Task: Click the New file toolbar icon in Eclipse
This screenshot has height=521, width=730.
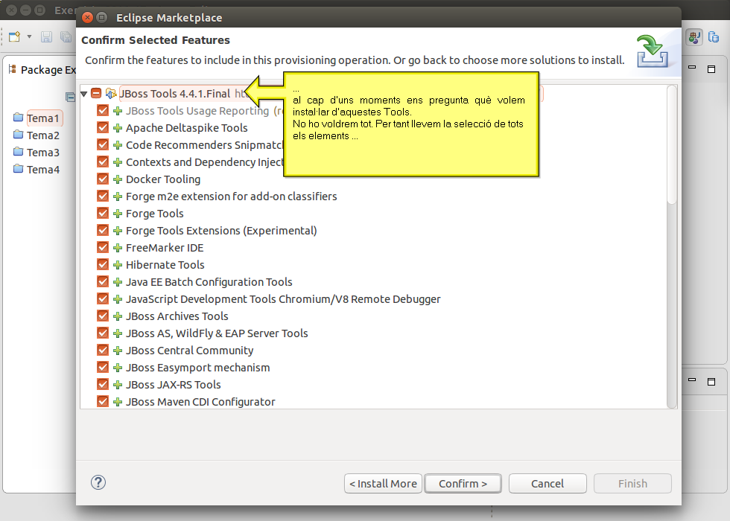Action: tap(14, 36)
